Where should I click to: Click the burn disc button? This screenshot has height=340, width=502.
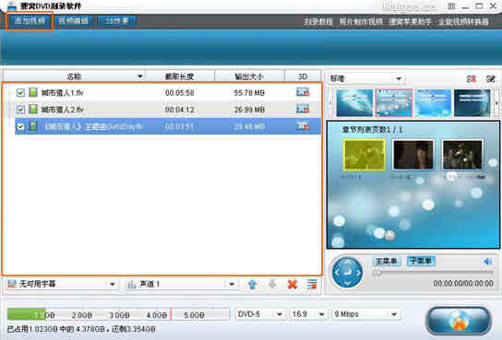click(x=459, y=322)
